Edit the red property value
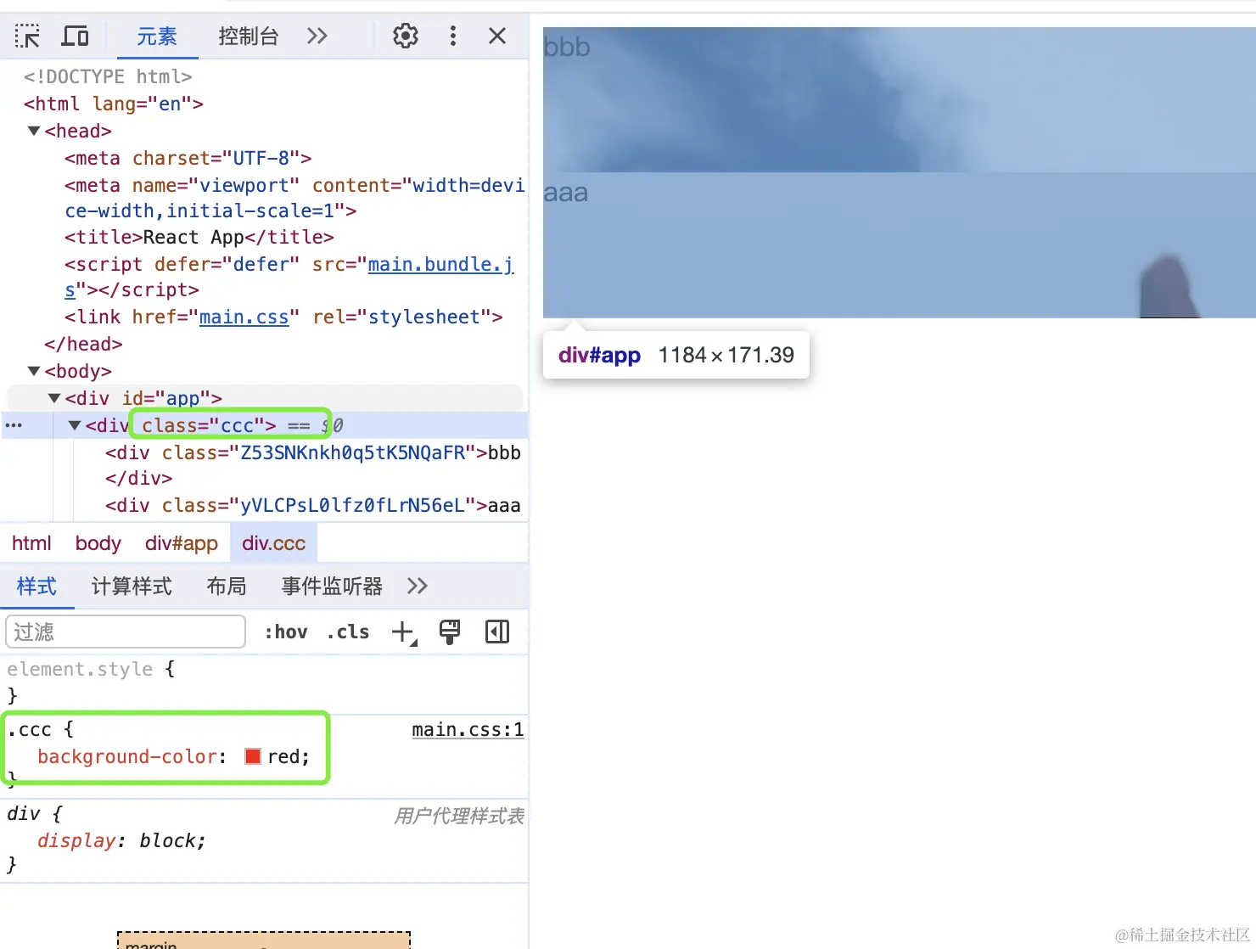Image resolution: width=1256 pixels, height=949 pixels. [x=284, y=756]
